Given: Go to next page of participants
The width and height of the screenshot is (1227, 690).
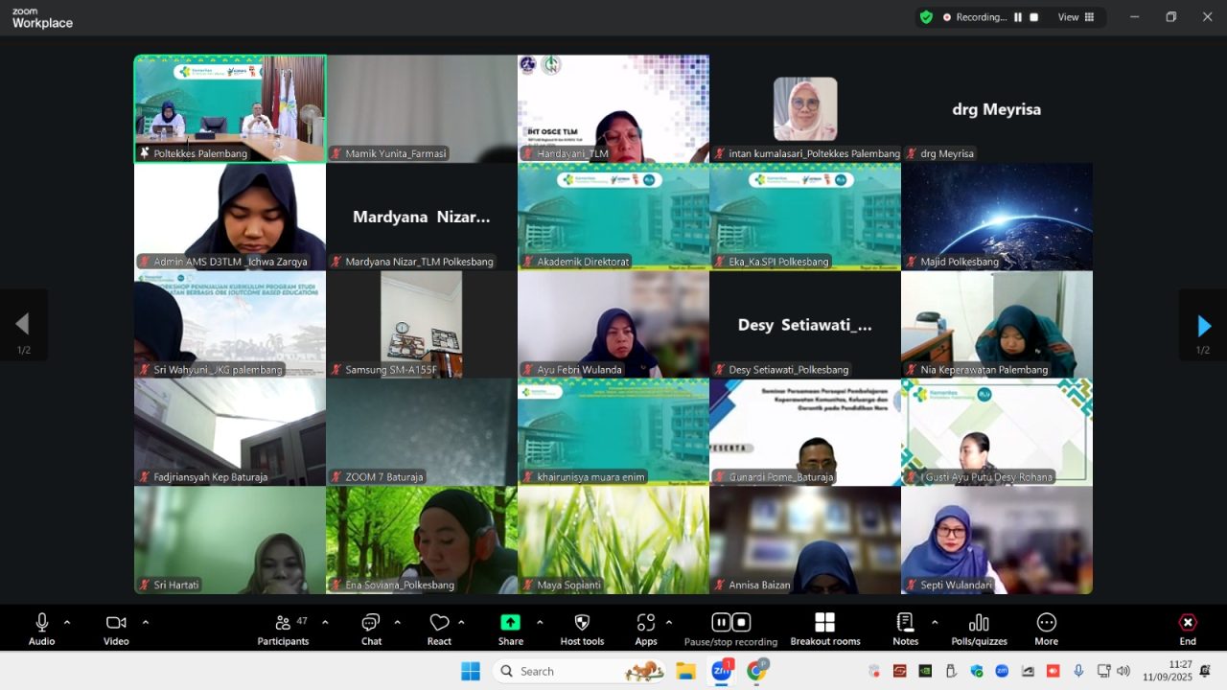Looking at the screenshot, I should (x=1203, y=326).
